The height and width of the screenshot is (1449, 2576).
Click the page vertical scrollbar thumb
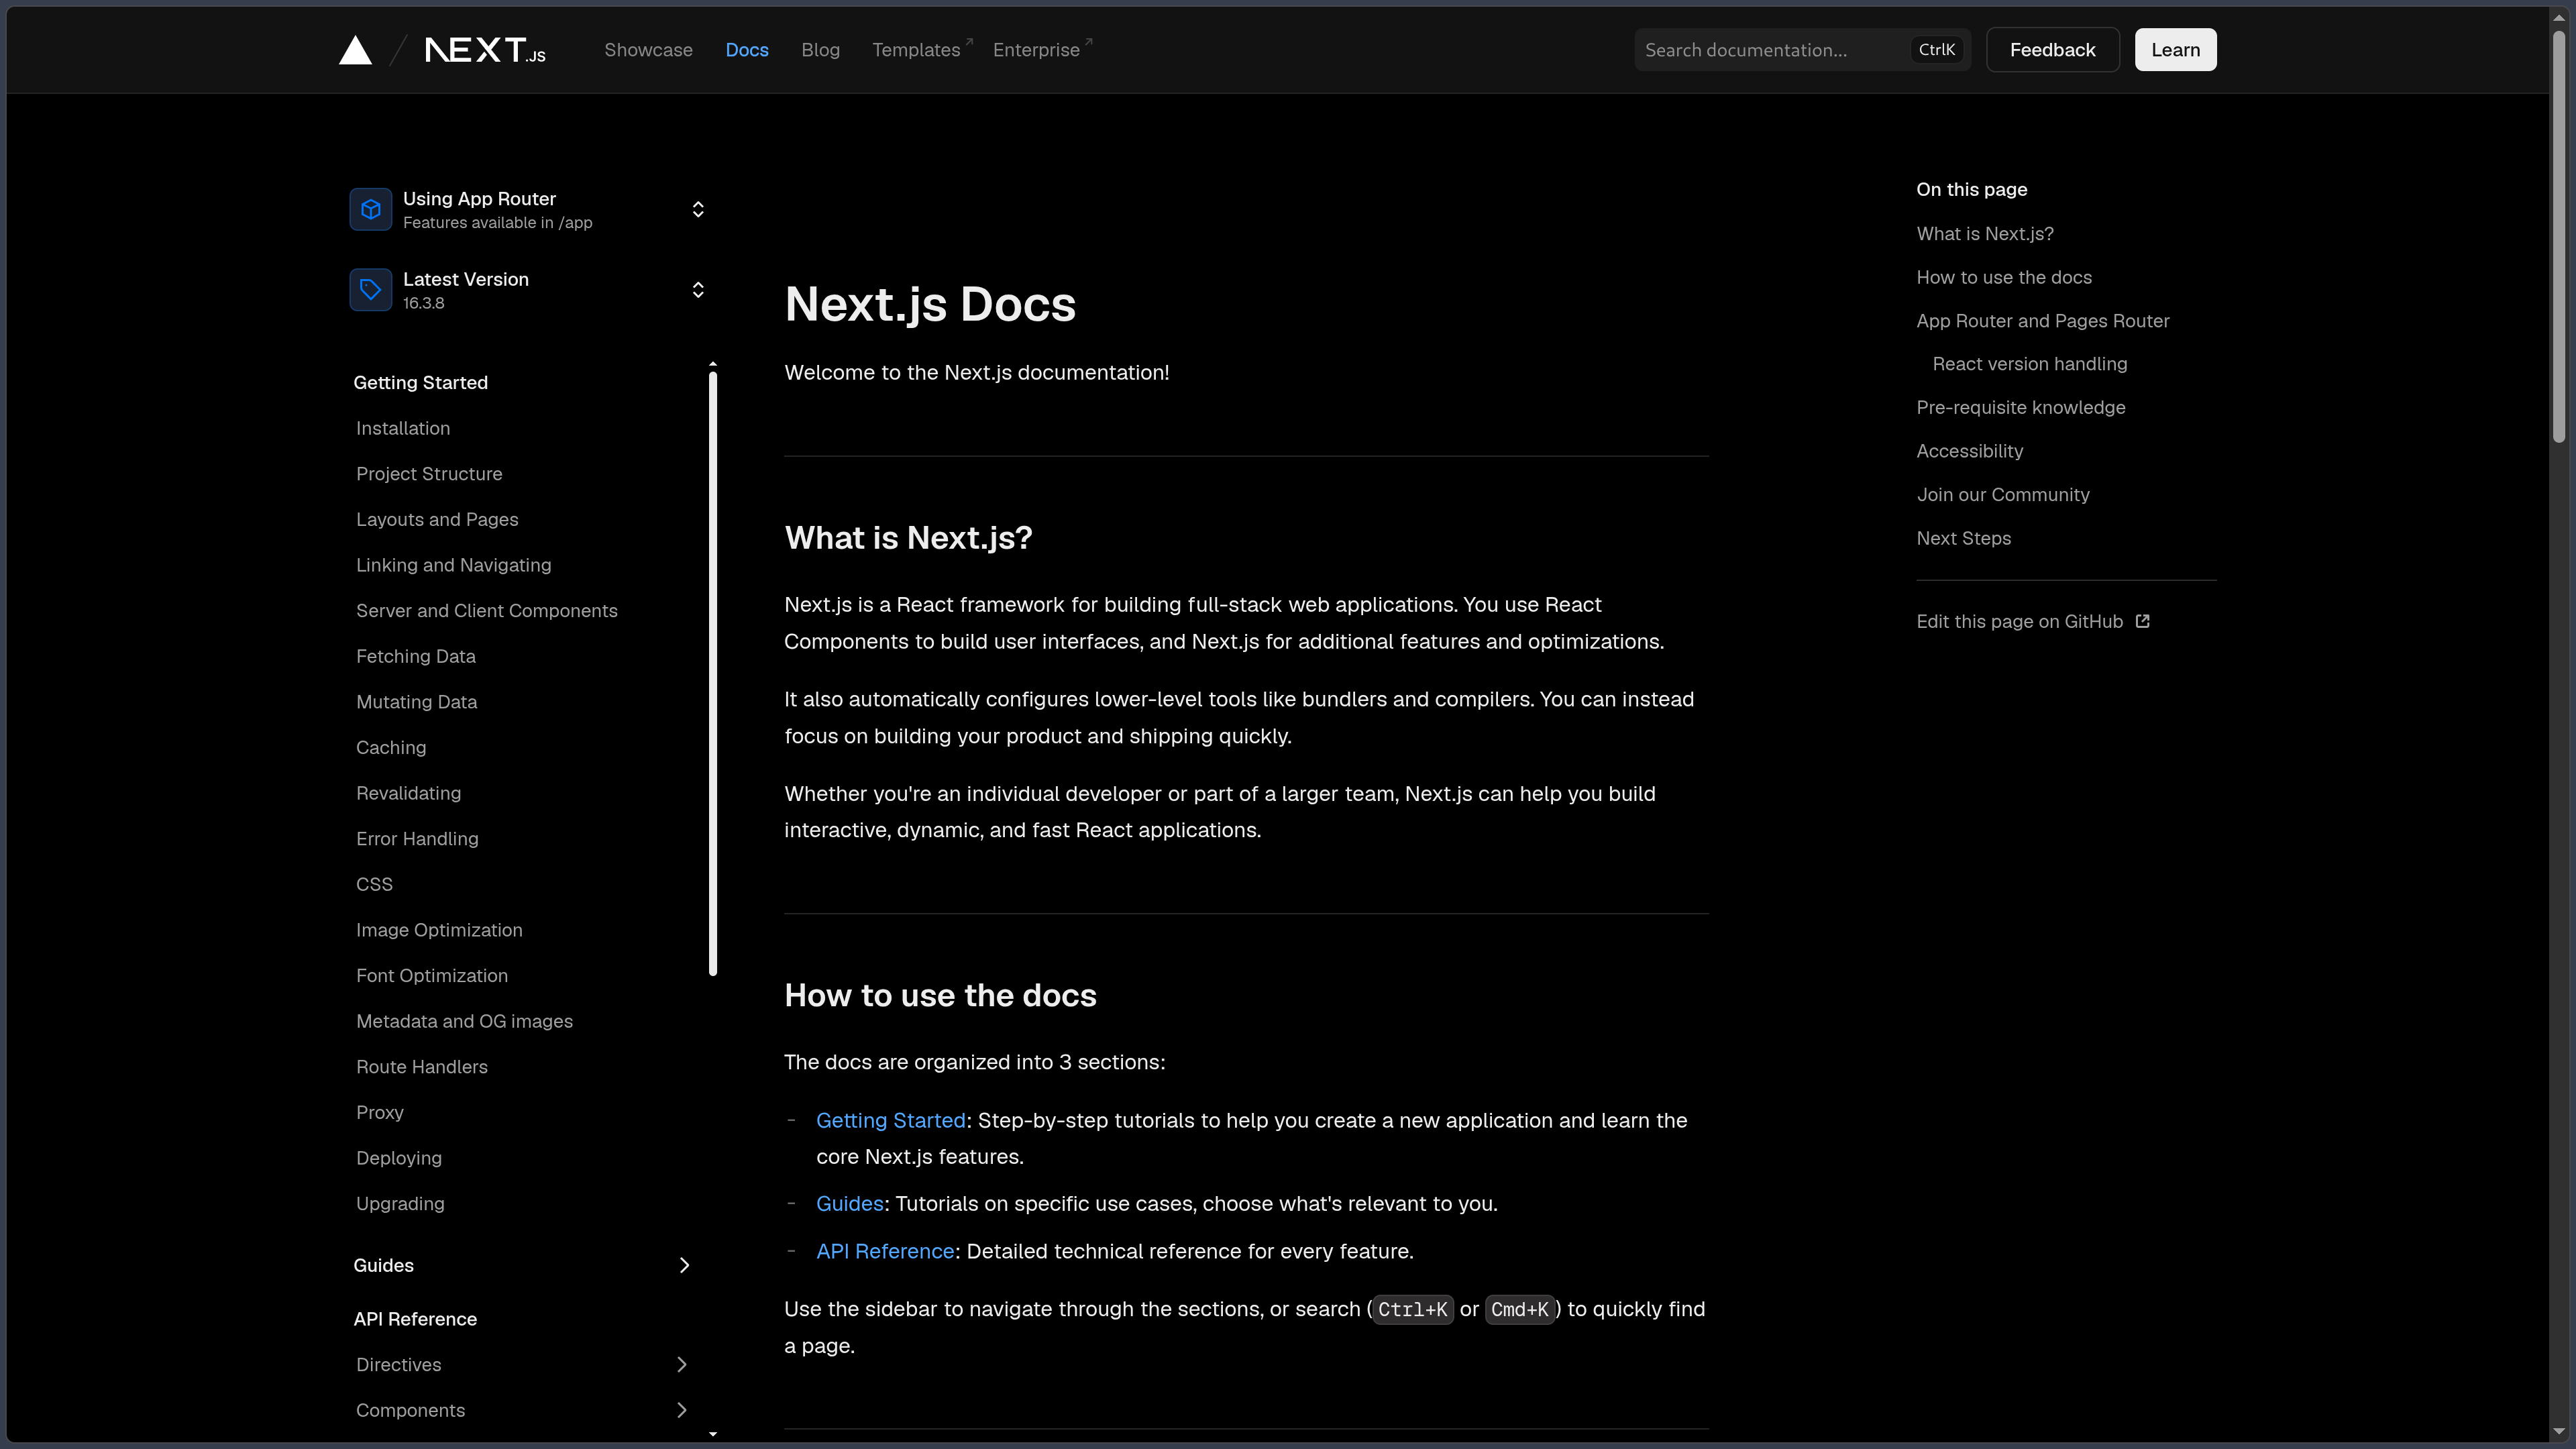pyautogui.click(x=2558, y=236)
